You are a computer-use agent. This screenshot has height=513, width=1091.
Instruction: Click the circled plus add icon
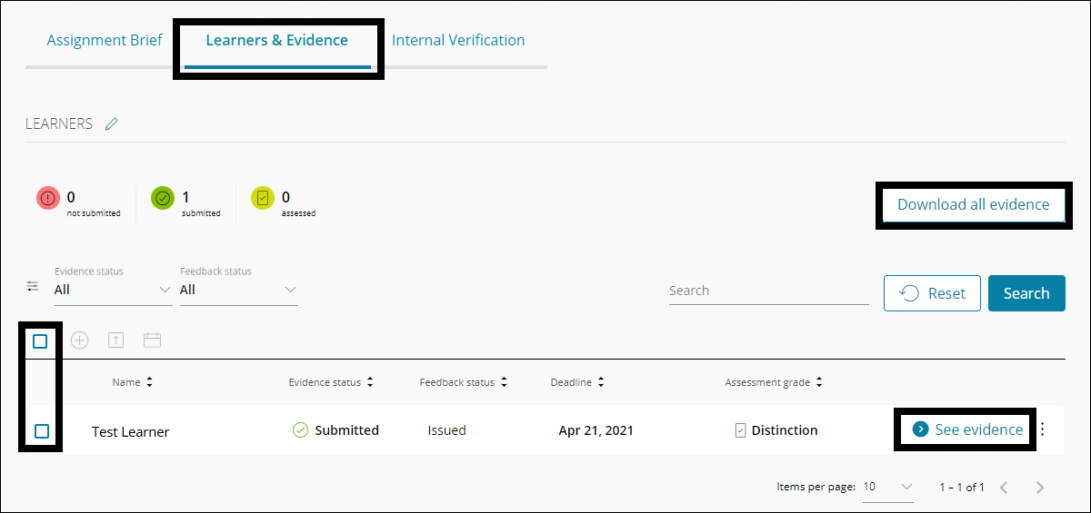pyautogui.click(x=80, y=340)
